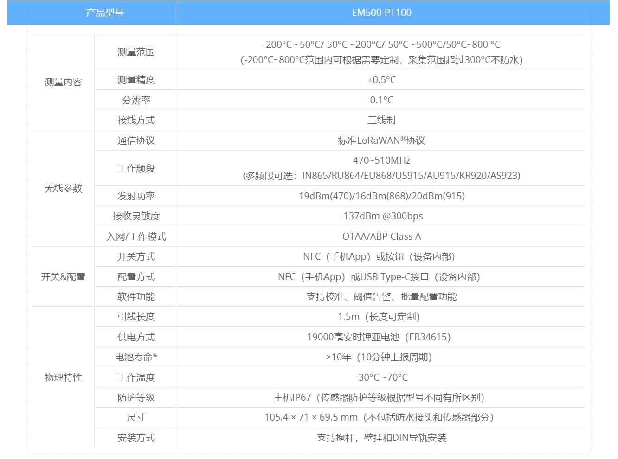Screen dimensions: 618x459
Task: Select the 发射功率 row label
Action: (136, 196)
